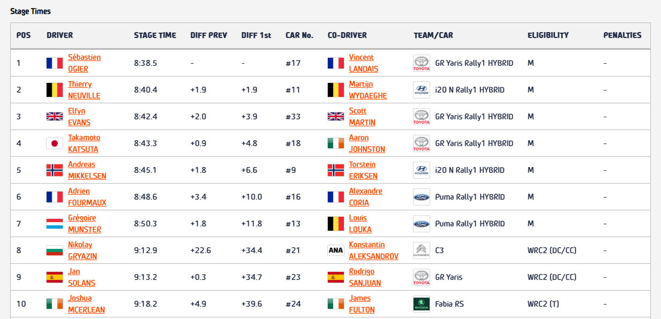Open co-driver Vincent Landais link
The height and width of the screenshot is (319, 661).
click(x=363, y=63)
